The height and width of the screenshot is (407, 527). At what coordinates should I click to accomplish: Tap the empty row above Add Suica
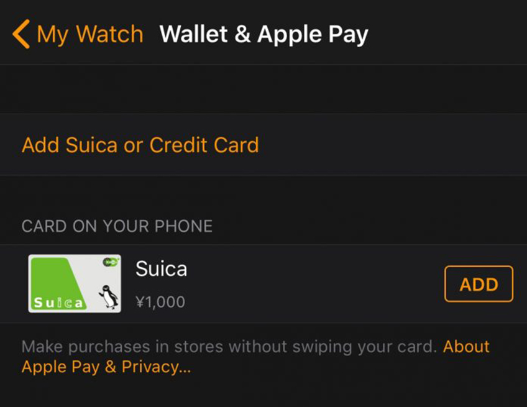click(x=263, y=89)
